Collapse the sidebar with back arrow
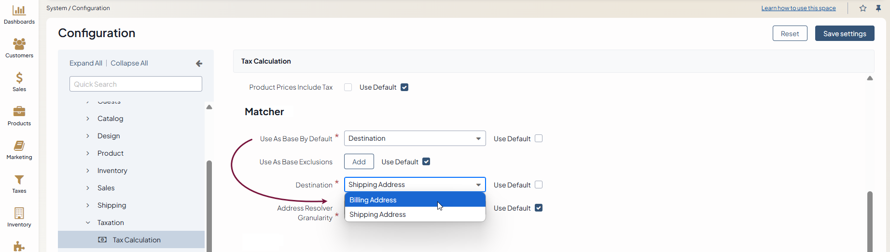890x252 pixels. [x=199, y=64]
